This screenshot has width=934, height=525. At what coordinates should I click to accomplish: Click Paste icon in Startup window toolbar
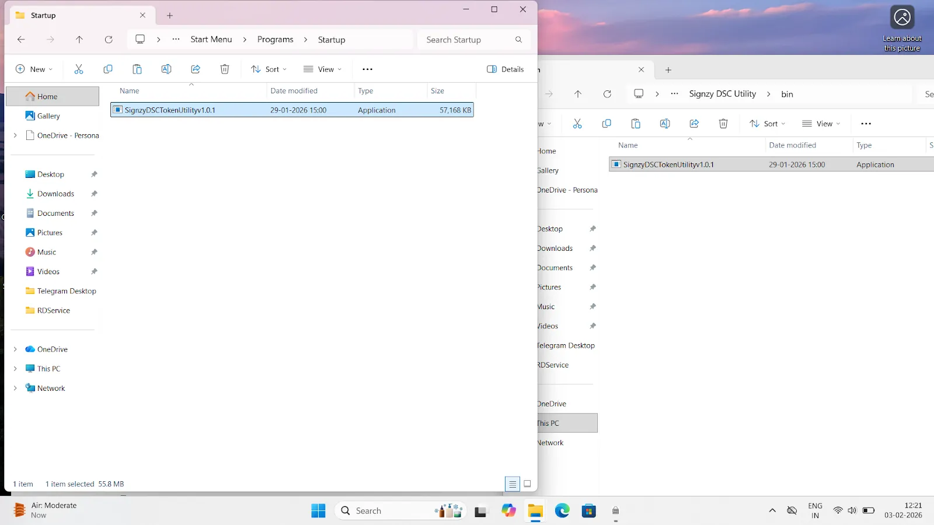[137, 69]
